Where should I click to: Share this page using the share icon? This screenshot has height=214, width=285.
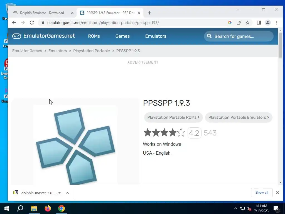pyautogui.click(x=239, y=23)
